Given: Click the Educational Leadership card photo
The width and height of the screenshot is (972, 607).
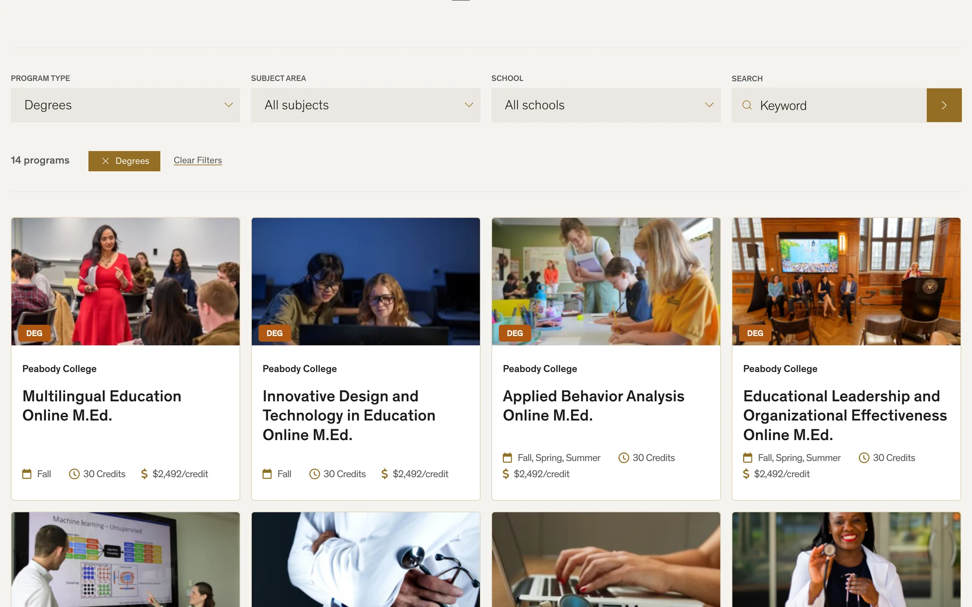Looking at the screenshot, I should [846, 282].
